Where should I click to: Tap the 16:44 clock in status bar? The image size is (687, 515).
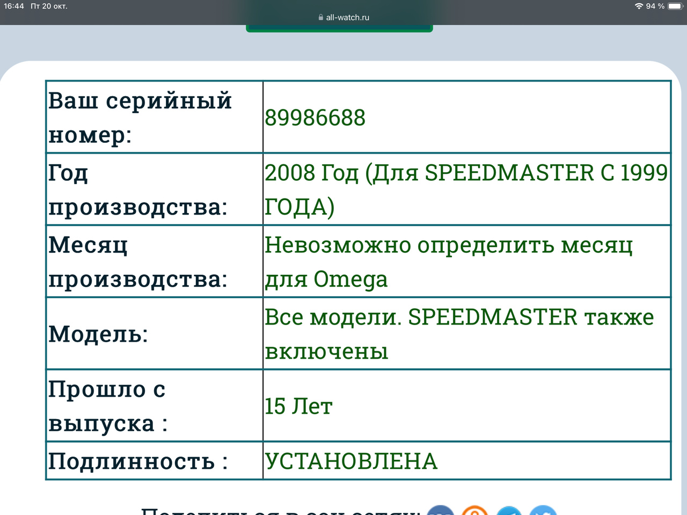(x=14, y=6)
